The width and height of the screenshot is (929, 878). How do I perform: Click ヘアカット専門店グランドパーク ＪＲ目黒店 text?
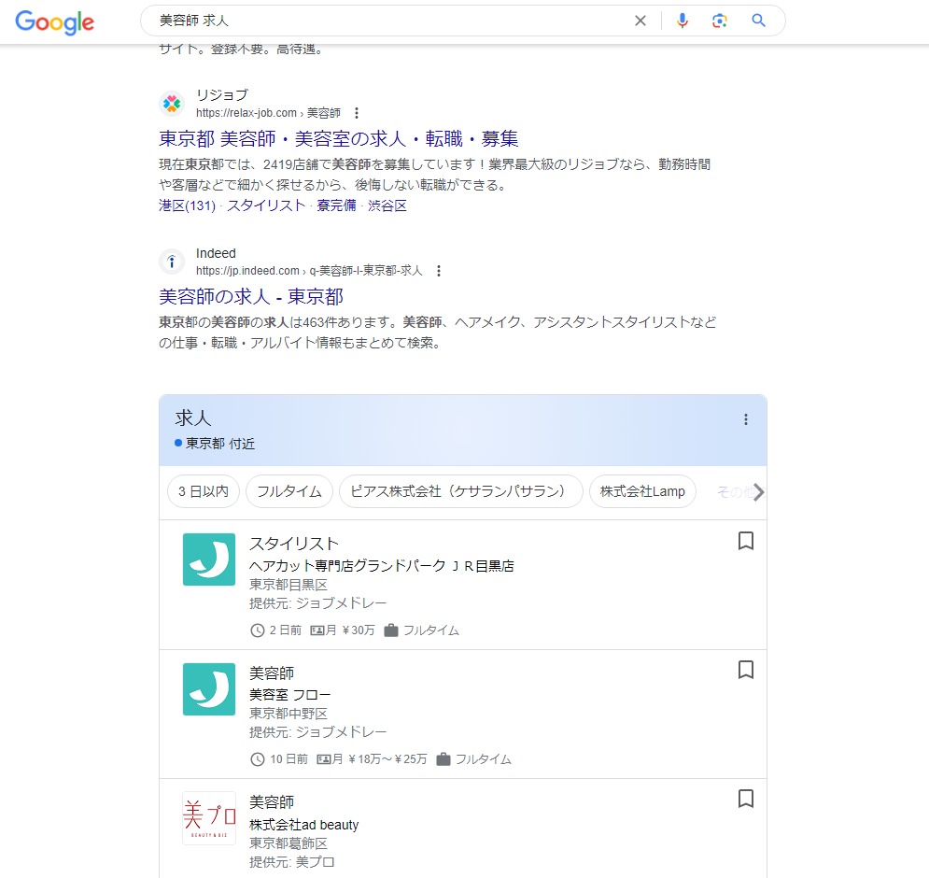pos(382,566)
